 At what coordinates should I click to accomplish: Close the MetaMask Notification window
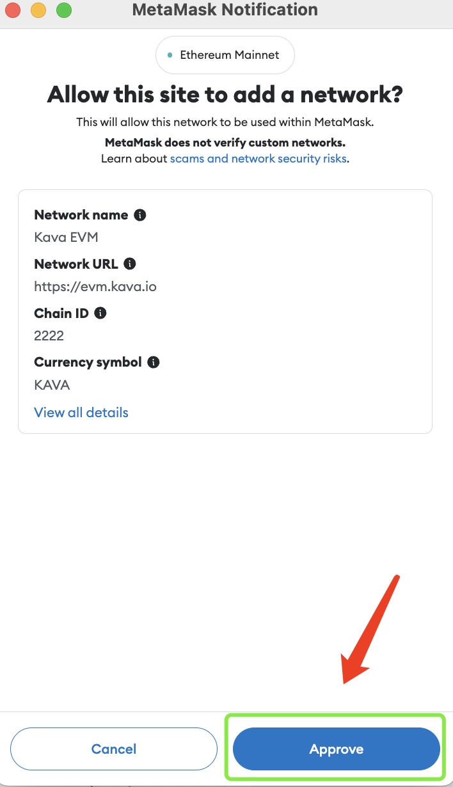pyautogui.click(x=13, y=10)
